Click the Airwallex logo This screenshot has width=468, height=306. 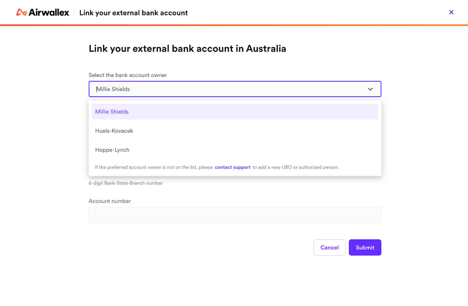(42, 12)
